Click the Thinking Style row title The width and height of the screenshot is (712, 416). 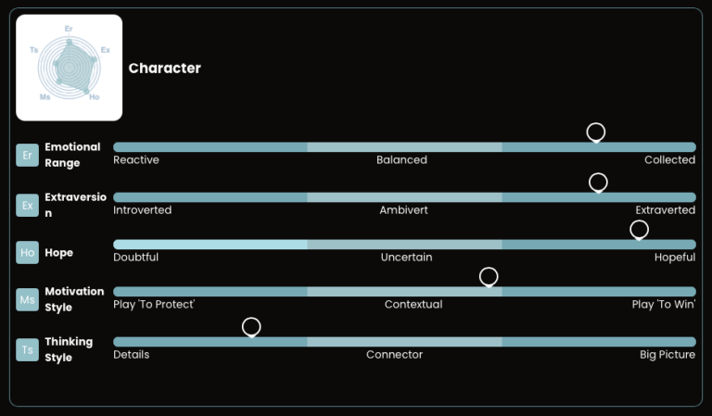tap(69, 349)
